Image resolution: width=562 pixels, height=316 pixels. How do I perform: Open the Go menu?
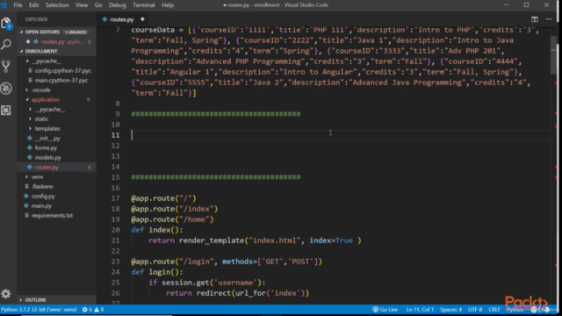click(x=98, y=5)
